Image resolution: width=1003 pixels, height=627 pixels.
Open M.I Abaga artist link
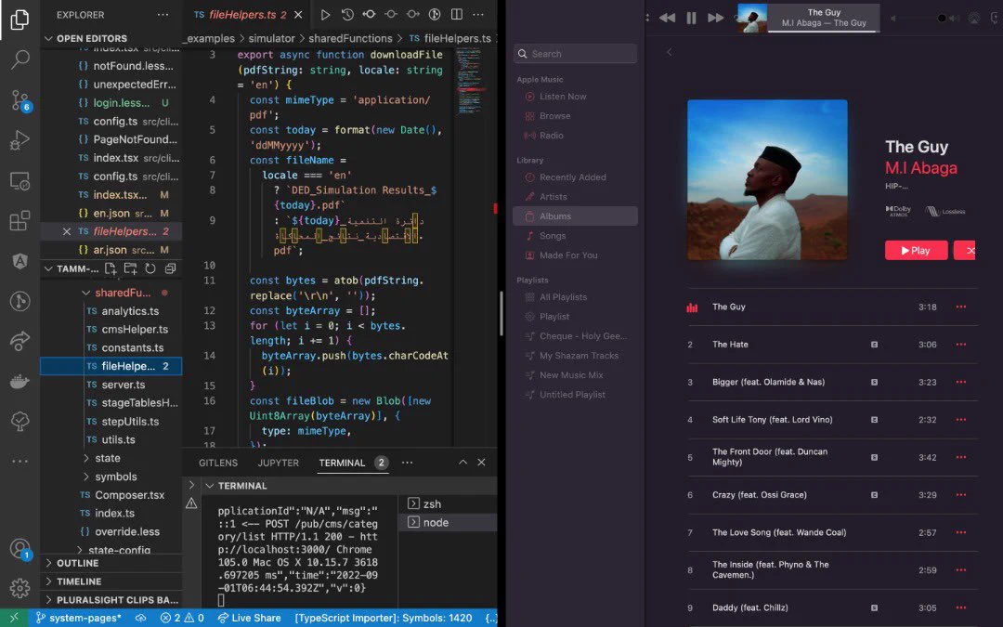(x=921, y=167)
